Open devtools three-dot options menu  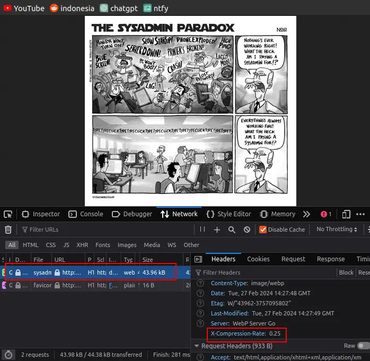pyautogui.click(x=360, y=214)
